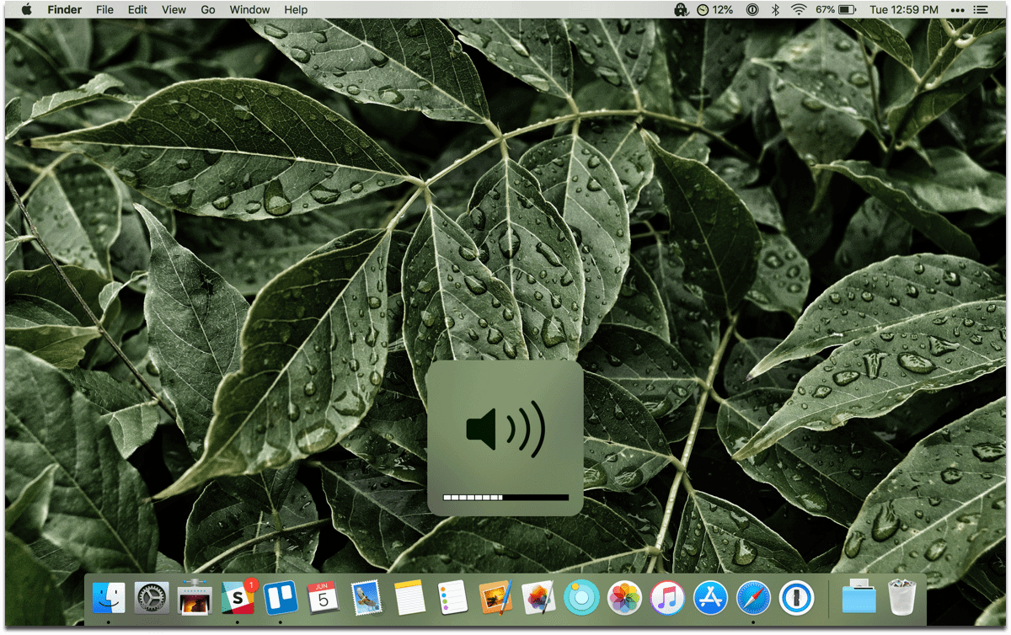Open the File menu
The image size is (1011, 635).
click(x=104, y=10)
